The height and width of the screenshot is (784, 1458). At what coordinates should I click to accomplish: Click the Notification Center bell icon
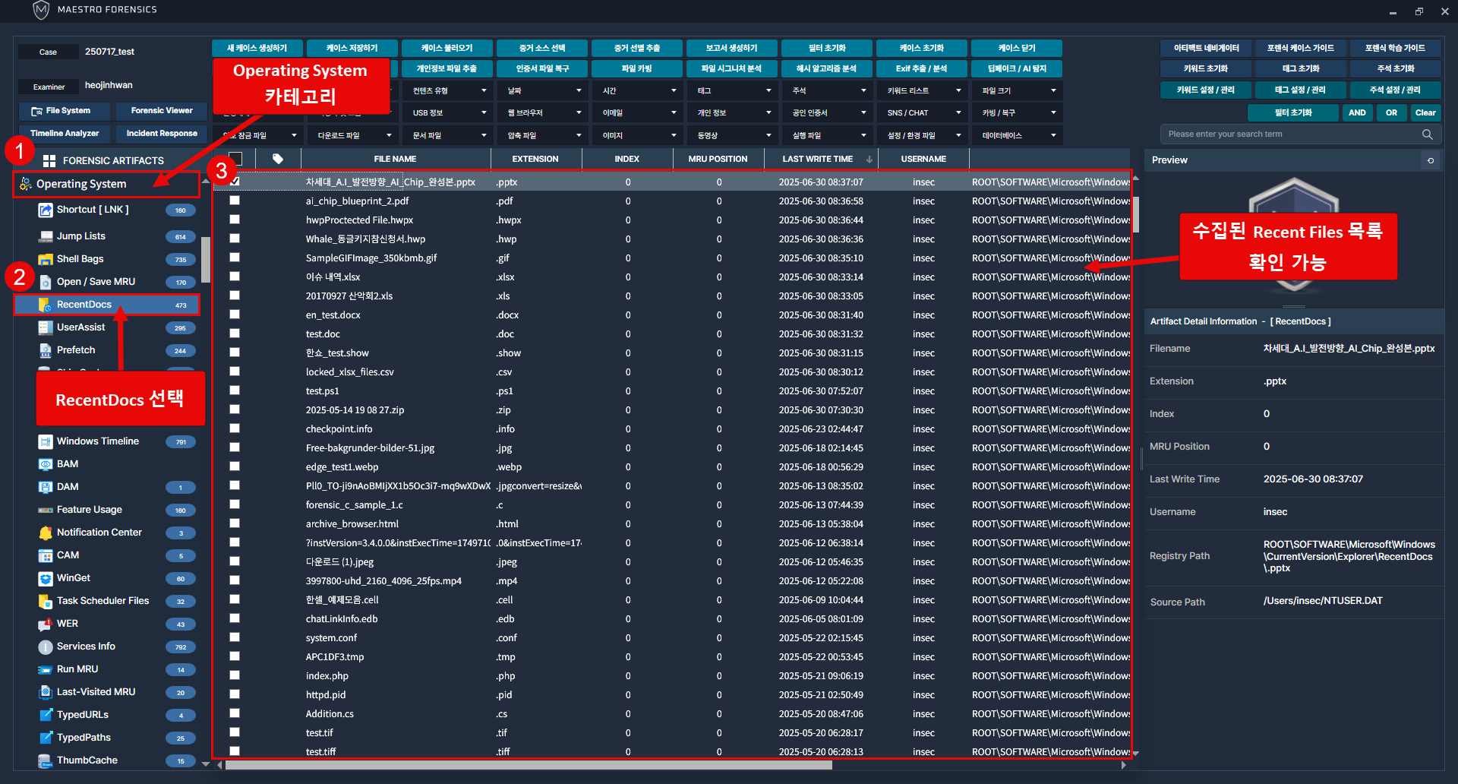(46, 533)
